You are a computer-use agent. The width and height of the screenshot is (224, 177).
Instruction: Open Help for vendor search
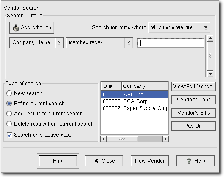tap(196, 161)
